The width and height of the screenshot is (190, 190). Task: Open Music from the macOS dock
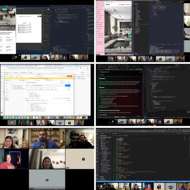[x=46, y=117]
